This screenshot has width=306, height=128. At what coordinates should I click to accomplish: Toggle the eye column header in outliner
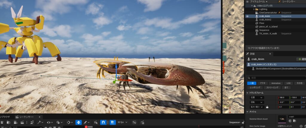(247, 1)
